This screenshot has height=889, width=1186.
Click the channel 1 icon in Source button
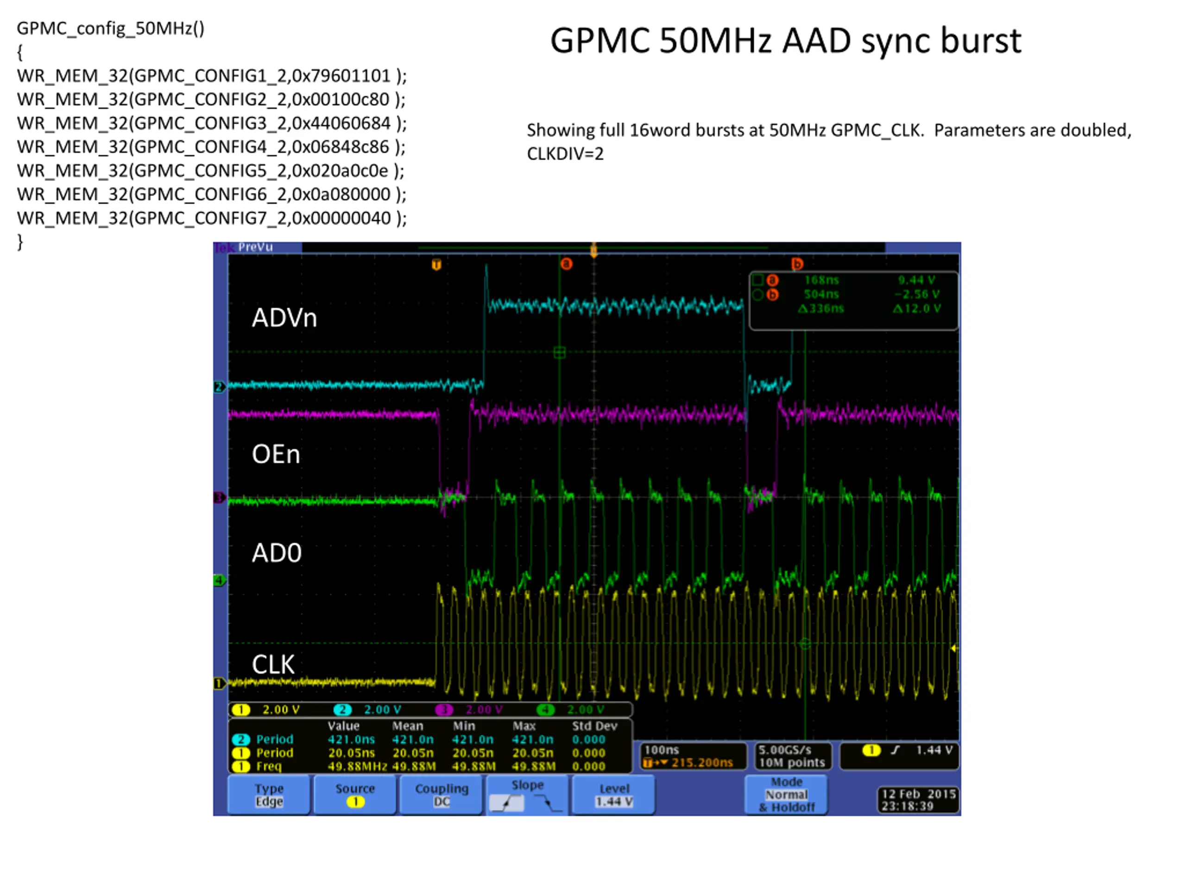[355, 801]
